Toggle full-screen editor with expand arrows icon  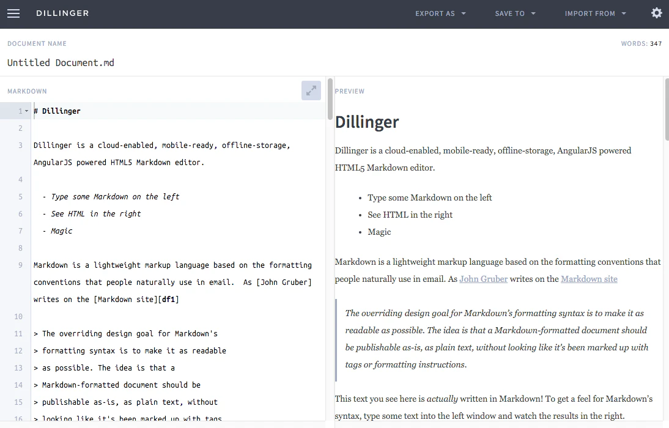tap(311, 90)
